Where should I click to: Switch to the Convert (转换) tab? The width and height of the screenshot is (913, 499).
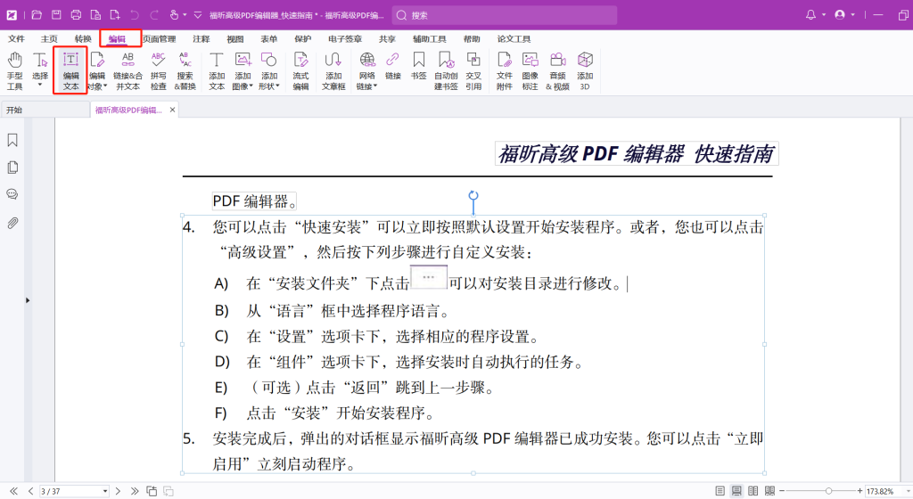pyautogui.click(x=83, y=39)
